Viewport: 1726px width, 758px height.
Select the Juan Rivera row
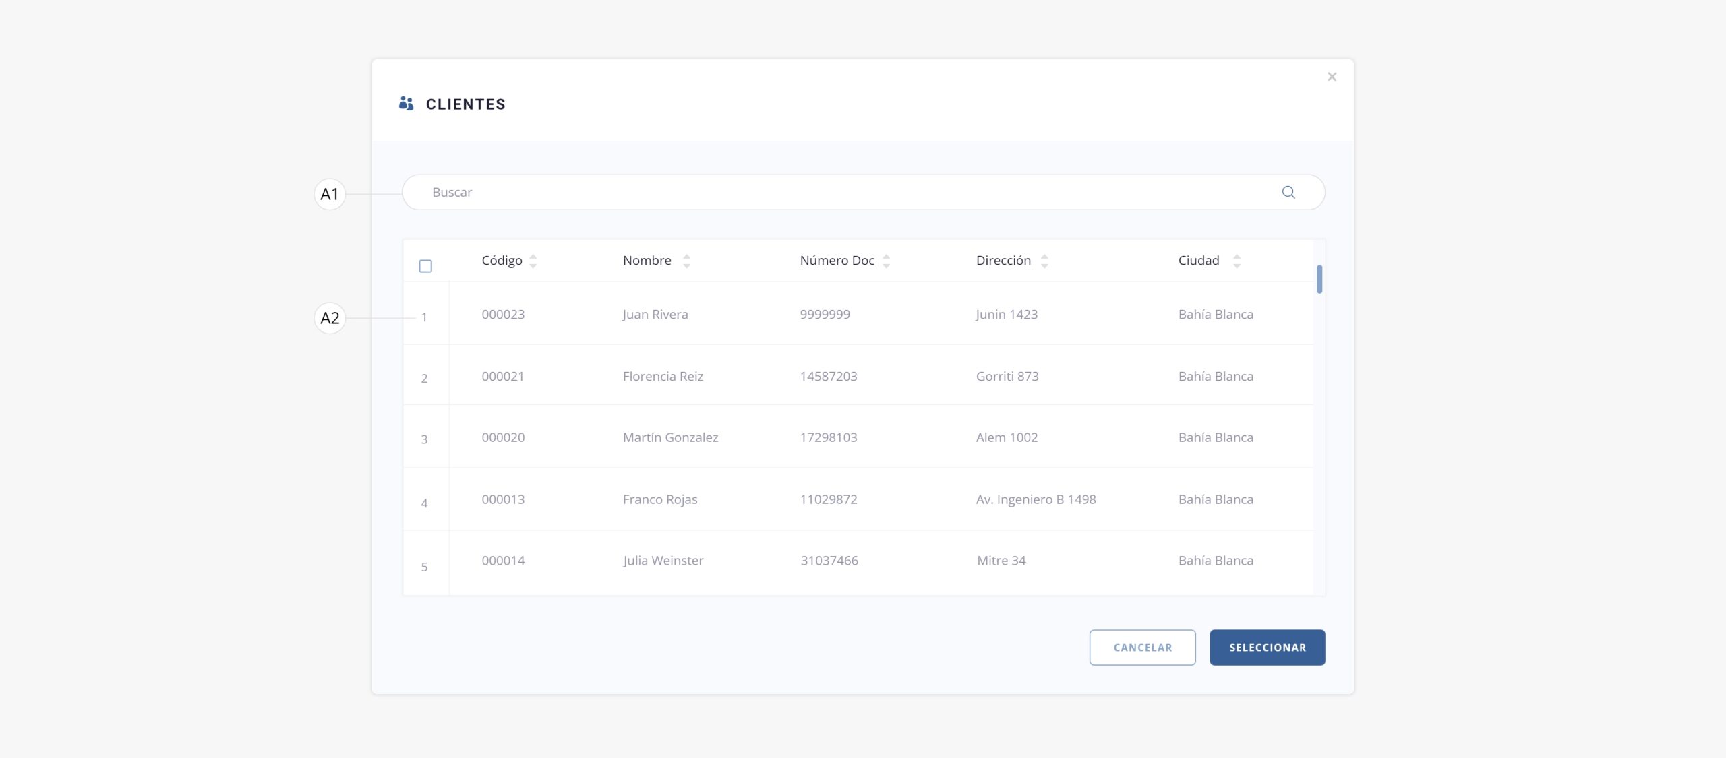coord(655,314)
